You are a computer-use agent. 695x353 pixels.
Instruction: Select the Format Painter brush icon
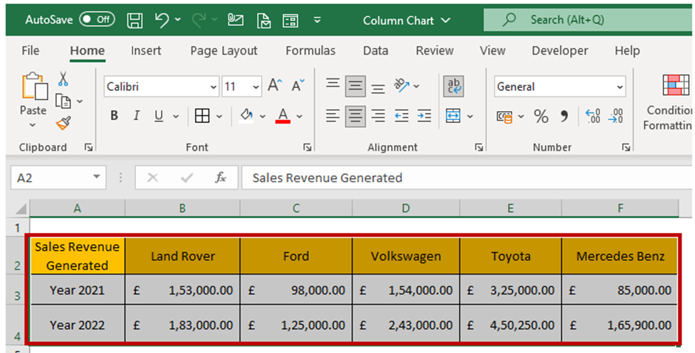coord(64,123)
